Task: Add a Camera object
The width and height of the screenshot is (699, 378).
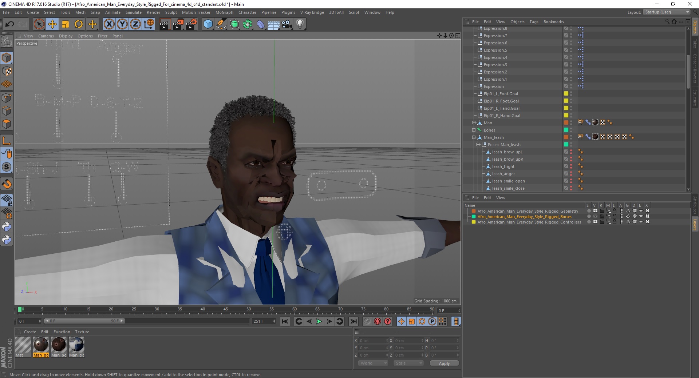Action: (x=287, y=24)
